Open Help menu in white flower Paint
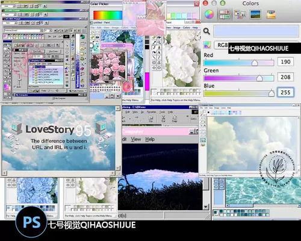This screenshot has width=301, height=241. point(195,28)
